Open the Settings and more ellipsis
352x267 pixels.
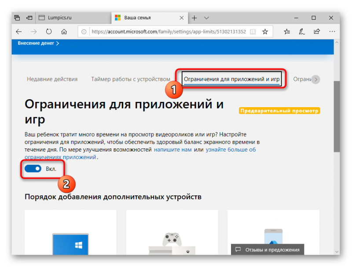point(332,32)
